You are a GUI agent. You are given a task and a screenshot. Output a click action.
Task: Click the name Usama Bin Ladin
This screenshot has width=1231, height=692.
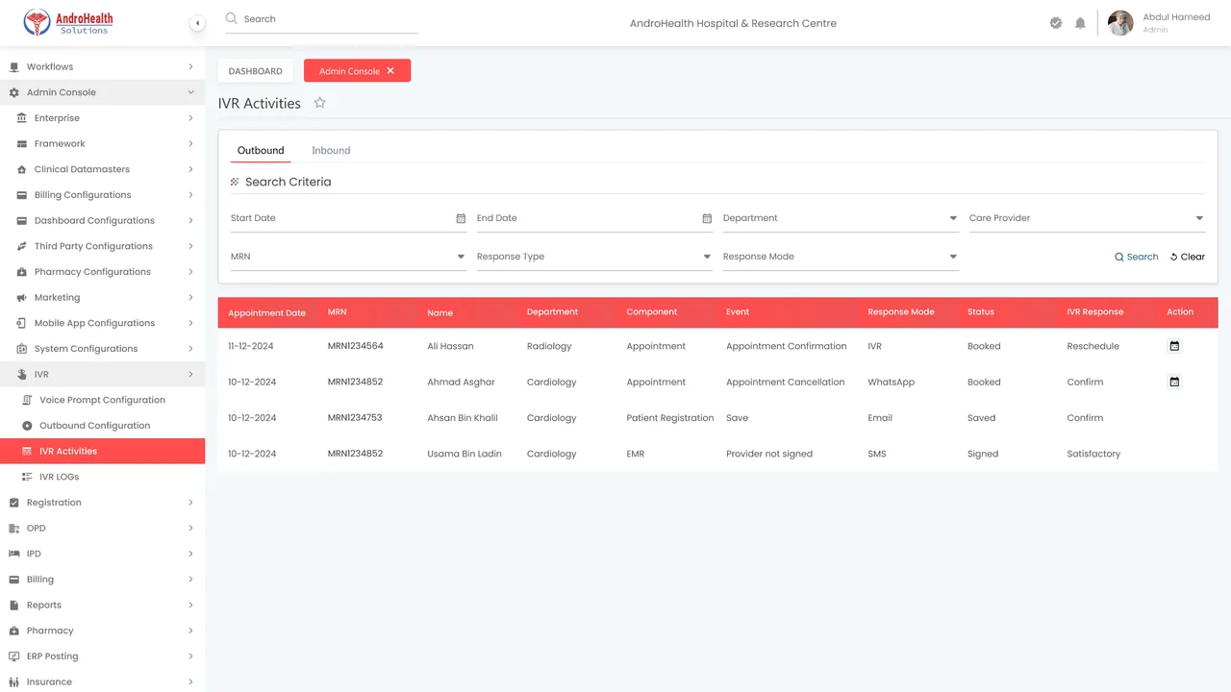[465, 454]
